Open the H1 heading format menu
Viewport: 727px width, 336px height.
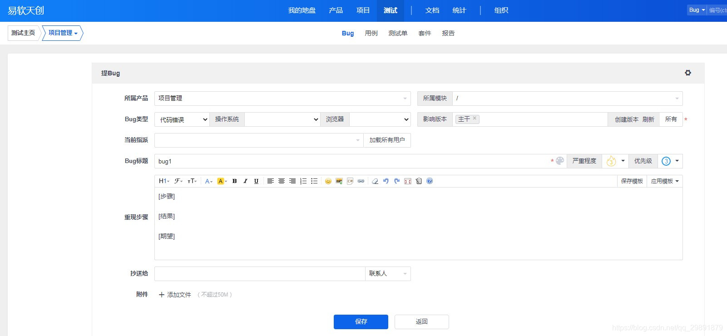[164, 181]
